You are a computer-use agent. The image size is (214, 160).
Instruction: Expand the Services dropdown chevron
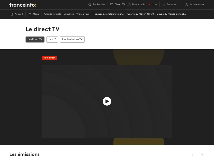tap(178, 5)
